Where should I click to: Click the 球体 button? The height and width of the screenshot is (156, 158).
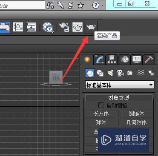101,122
